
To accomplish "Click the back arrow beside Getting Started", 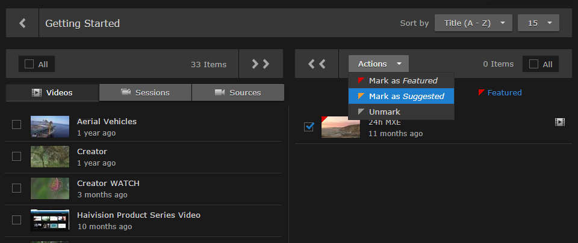I will point(22,23).
